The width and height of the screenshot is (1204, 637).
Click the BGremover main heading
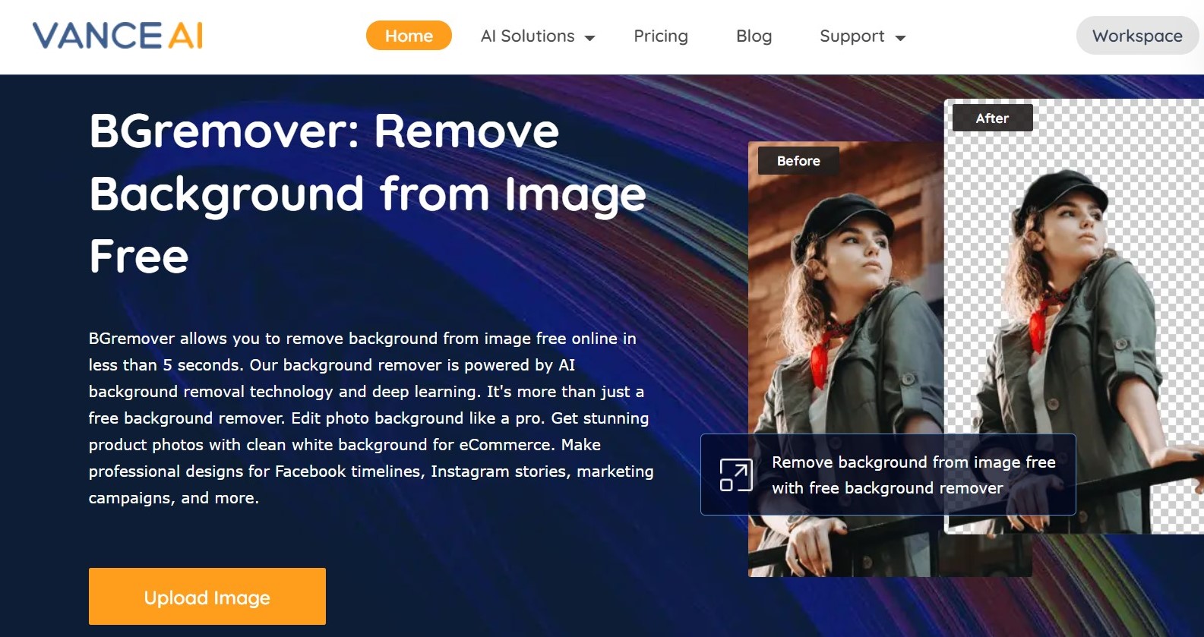point(368,194)
